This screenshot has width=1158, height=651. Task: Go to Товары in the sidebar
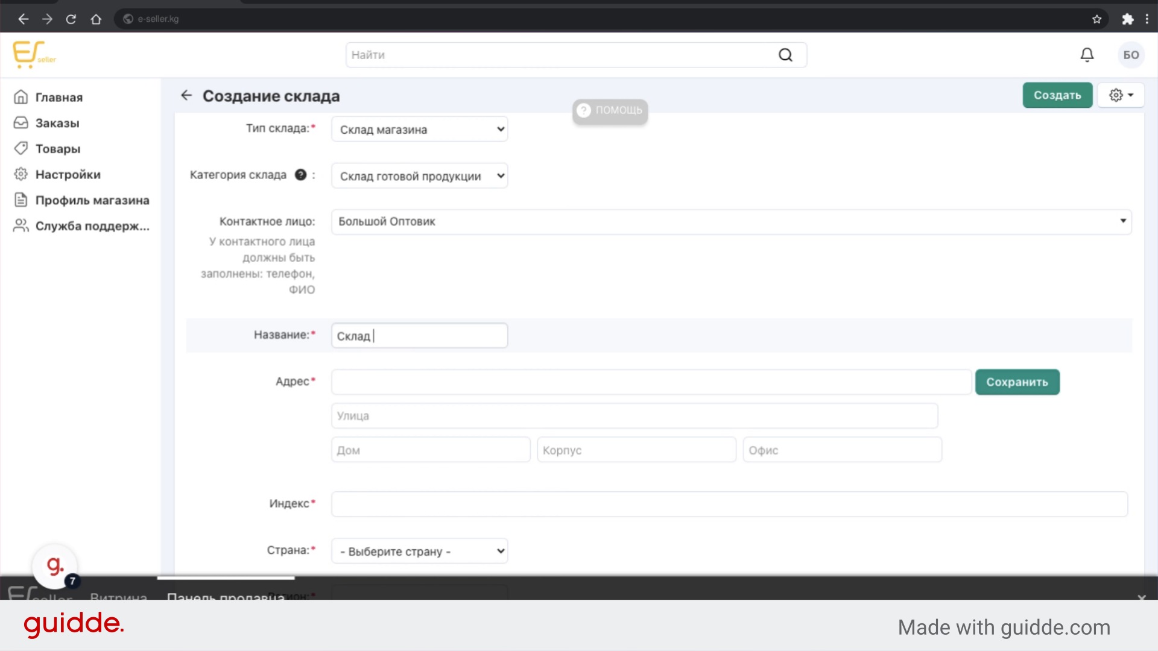(57, 149)
